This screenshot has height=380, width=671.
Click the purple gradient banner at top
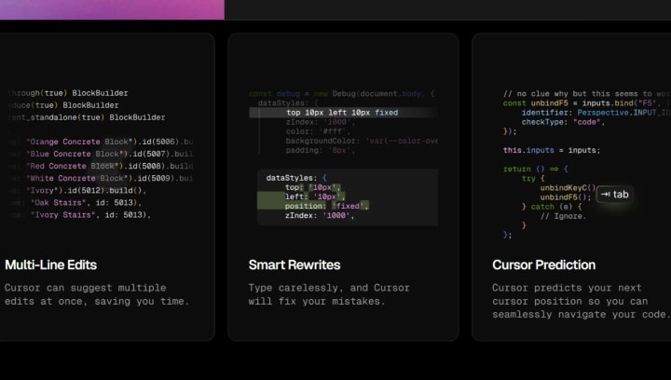pyautogui.click(x=112, y=9)
